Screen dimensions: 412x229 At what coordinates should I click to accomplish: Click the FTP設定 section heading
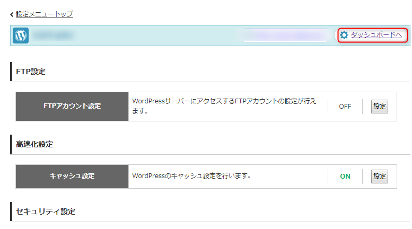[x=31, y=72]
